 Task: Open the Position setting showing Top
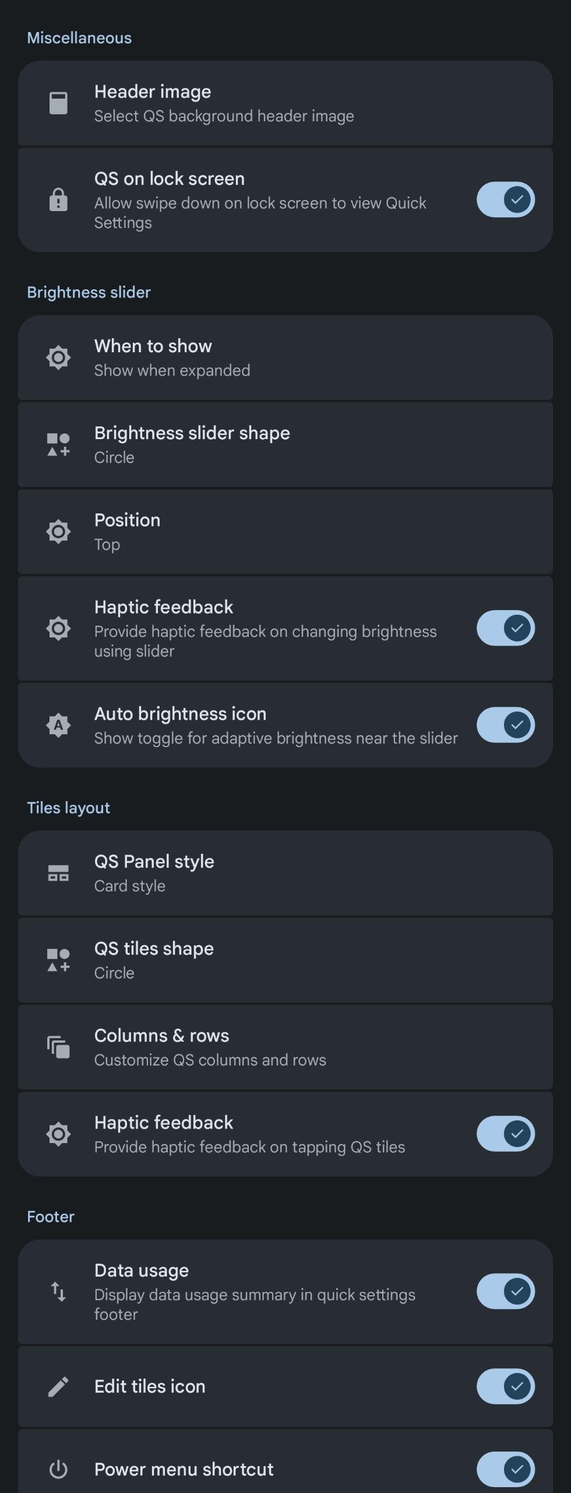(285, 531)
